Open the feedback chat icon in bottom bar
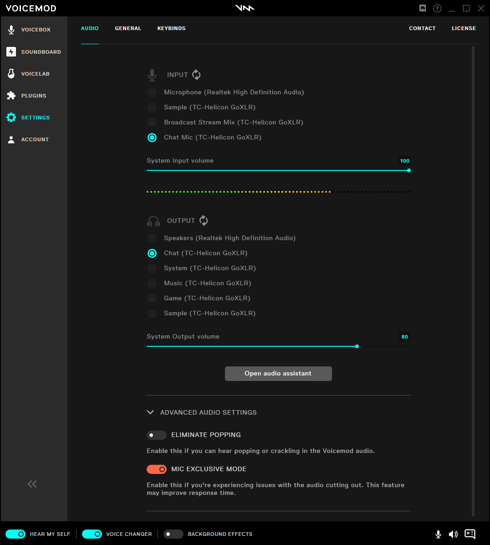This screenshot has width=490, height=545. pos(470,534)
